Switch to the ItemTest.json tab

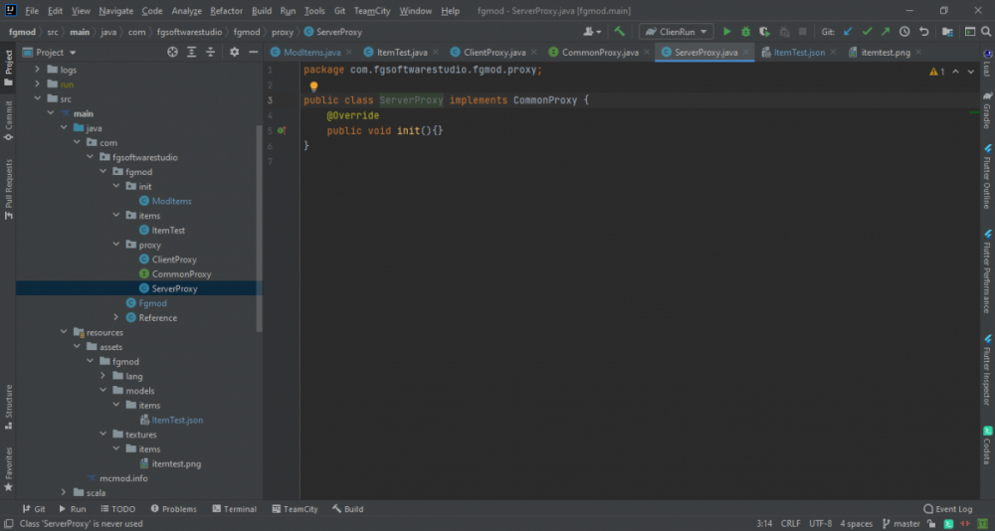click(x=800, y=52)
